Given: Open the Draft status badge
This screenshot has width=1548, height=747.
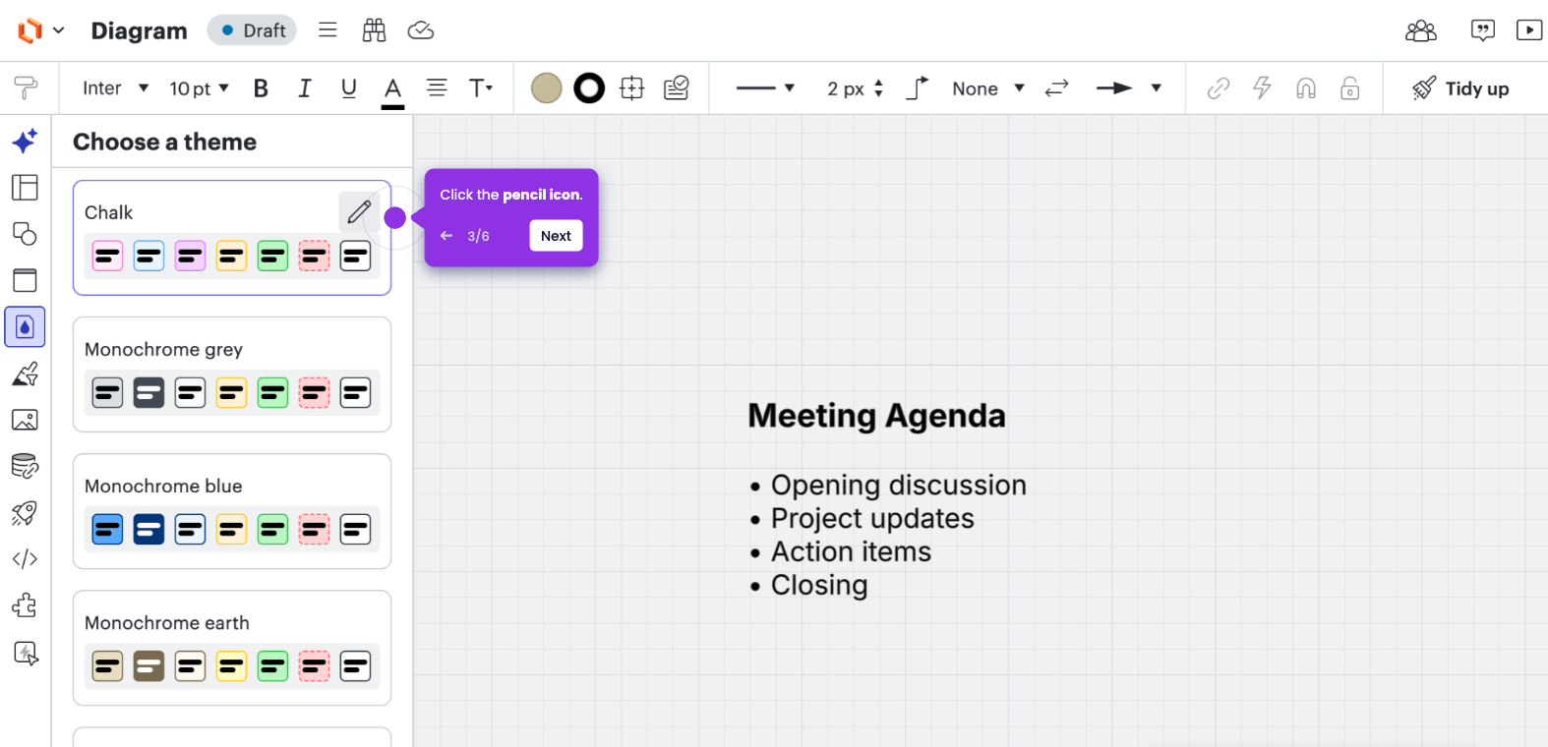Looking at the screenshot, I should coord(252,30).
